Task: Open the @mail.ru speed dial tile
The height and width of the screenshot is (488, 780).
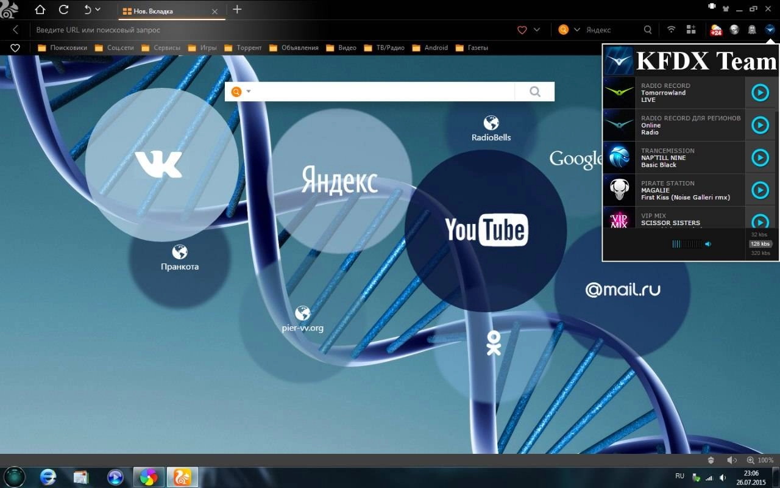Action: click(x=623, y=289)
